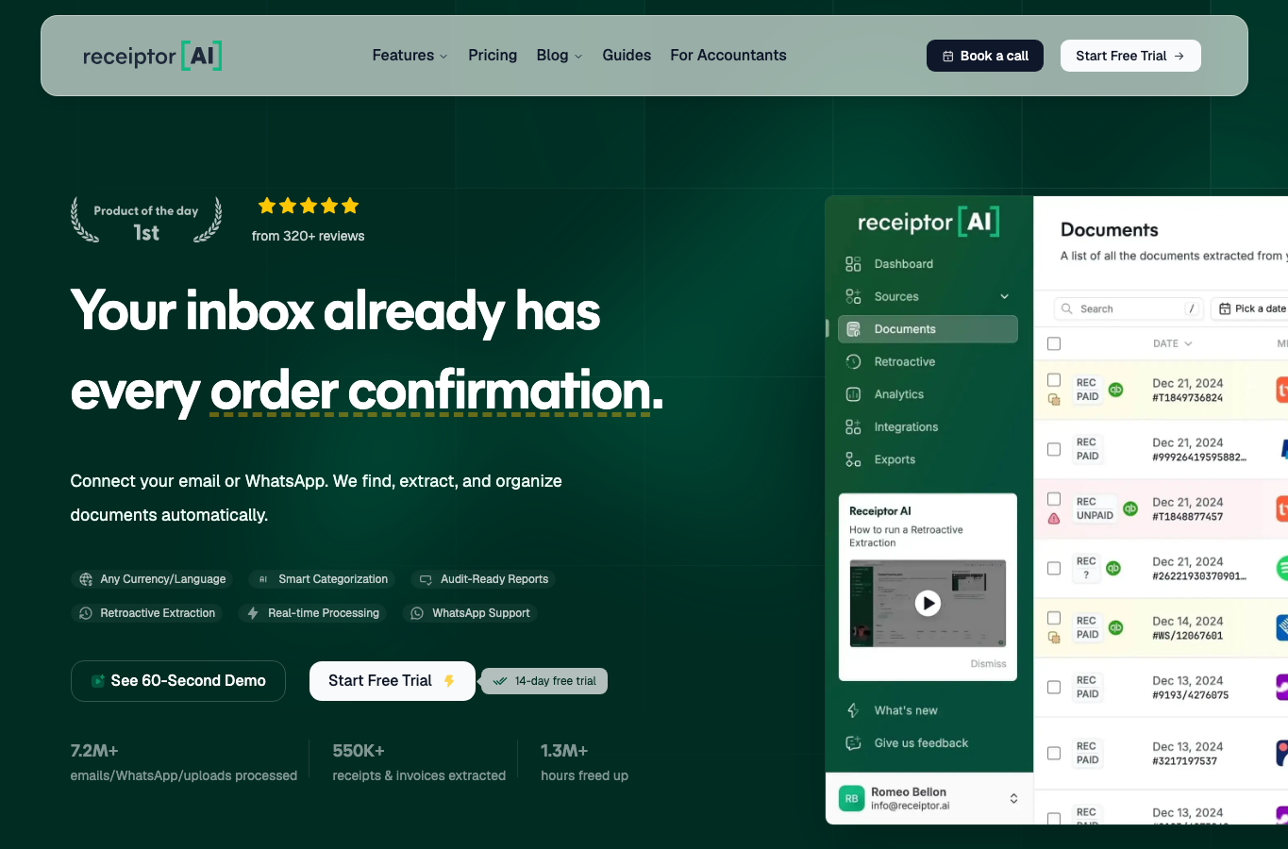Expand the Romeo Bellon account switcher
The width and height of the screenshot is (1288, 849).
tap(1013, 798)
